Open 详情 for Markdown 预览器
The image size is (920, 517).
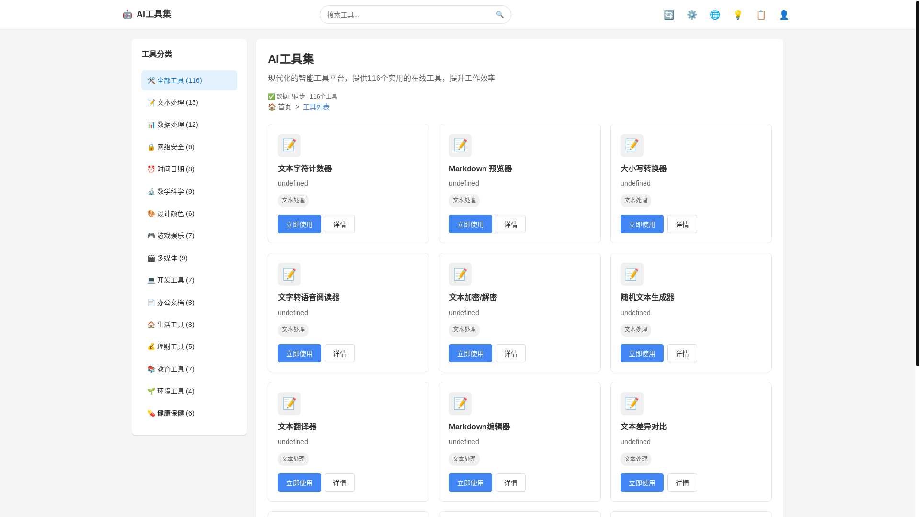[511, 224]
